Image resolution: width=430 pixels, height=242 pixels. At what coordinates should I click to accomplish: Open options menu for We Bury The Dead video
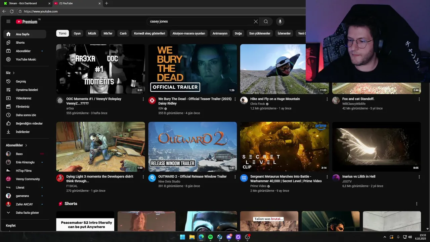(235, 99)
